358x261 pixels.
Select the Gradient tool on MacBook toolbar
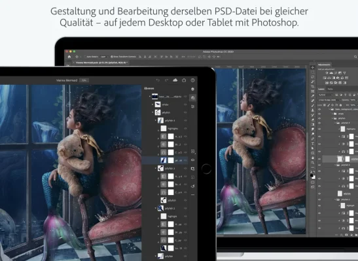click(313, 125)
